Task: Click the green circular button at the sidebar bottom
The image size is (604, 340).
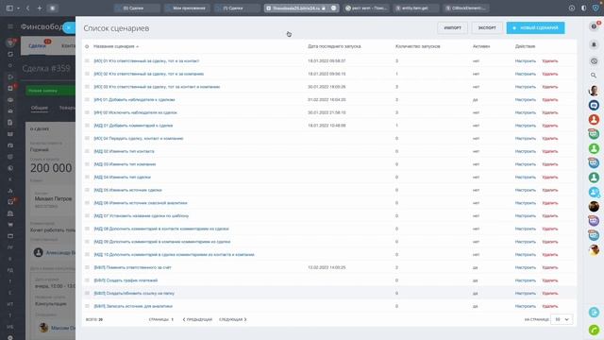Action: (x=594, y=330)
